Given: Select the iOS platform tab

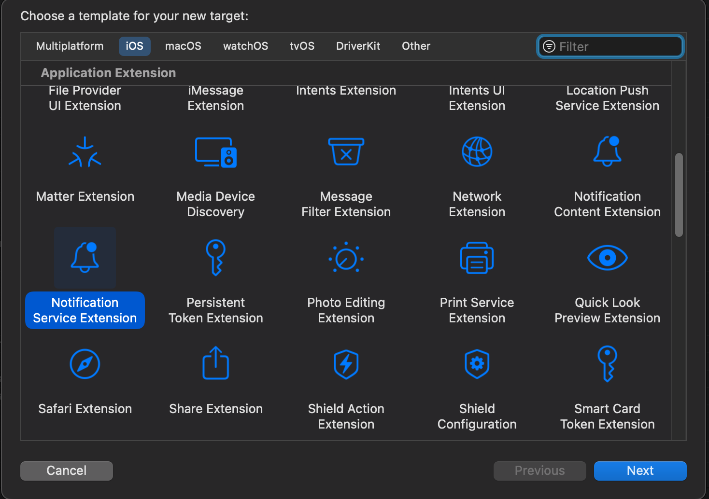Looking at the screenshot, I should [x=135, y=46].
